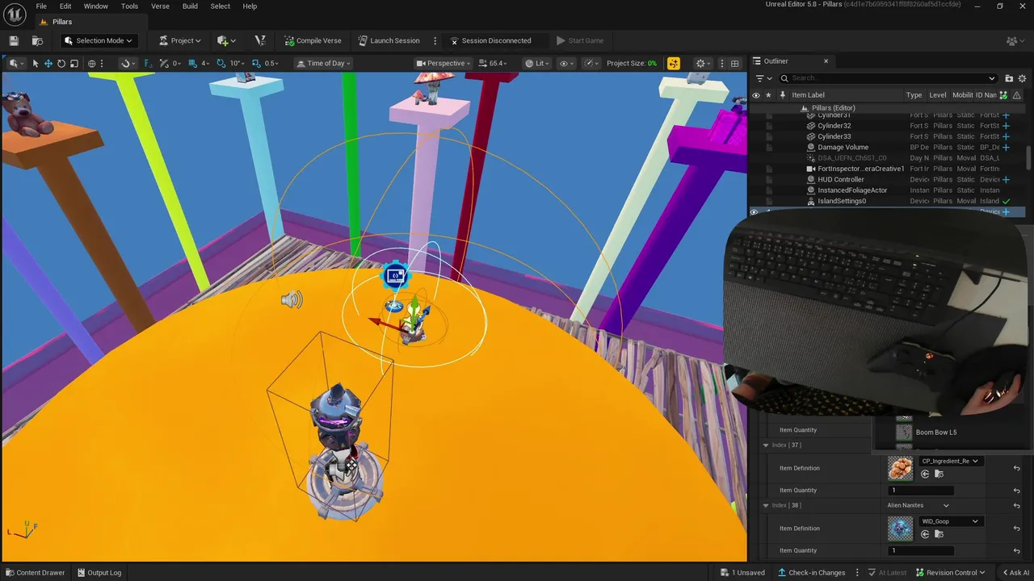Open the Content Drawer
The image size is (1034, 581).
pos(35,573)
